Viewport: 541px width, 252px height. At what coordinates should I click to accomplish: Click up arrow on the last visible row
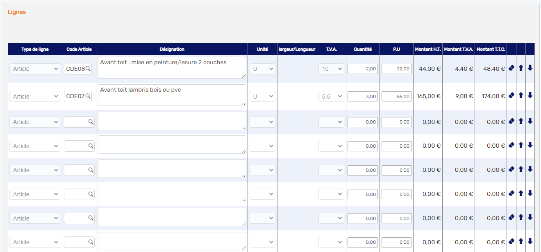(521, 241)
